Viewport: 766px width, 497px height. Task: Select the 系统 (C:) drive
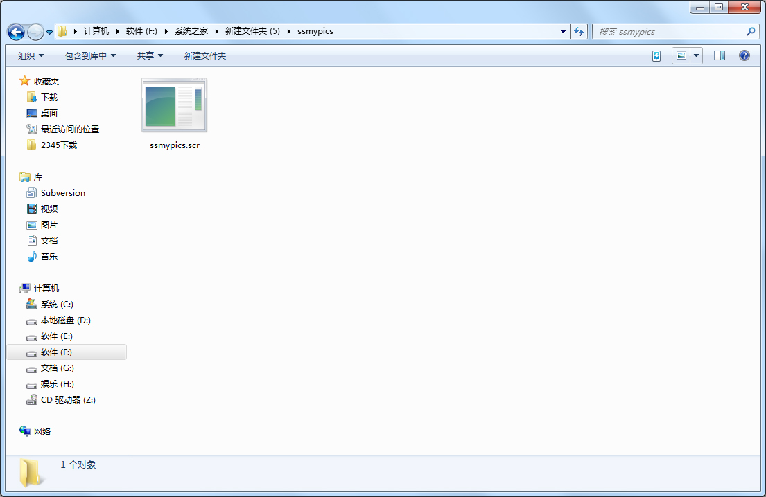coord(57,305)
